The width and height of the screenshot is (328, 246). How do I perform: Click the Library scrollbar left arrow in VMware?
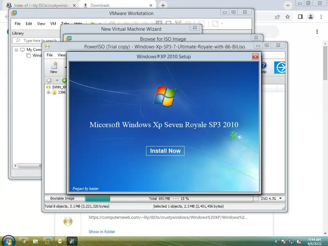[15, 166]
